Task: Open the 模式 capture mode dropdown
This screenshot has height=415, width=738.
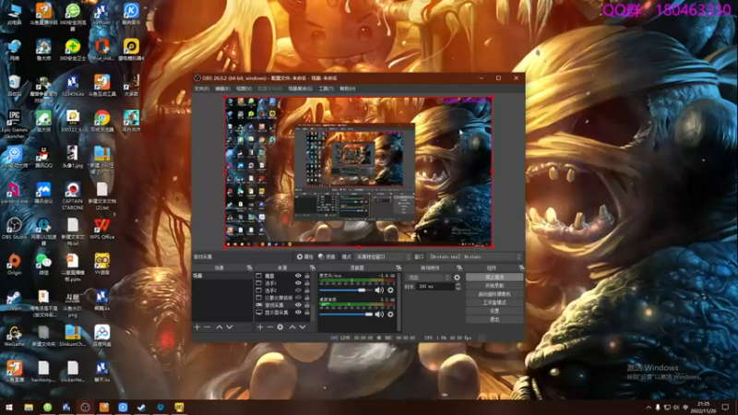Action: pyautogui.click(x=383, y=257)
